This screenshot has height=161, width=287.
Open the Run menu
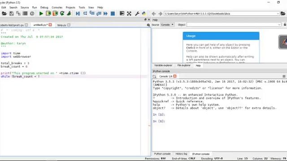tap(35, 8)
